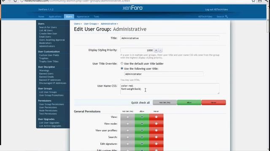Open 'Create New User' in sidebar
This screenshot has width=270, height=151.
48,34
